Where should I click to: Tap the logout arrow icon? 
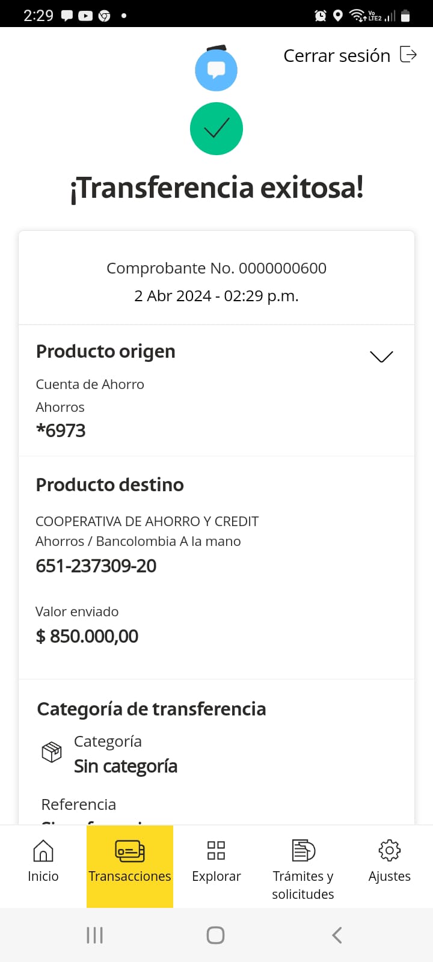[x=408, y=55]
